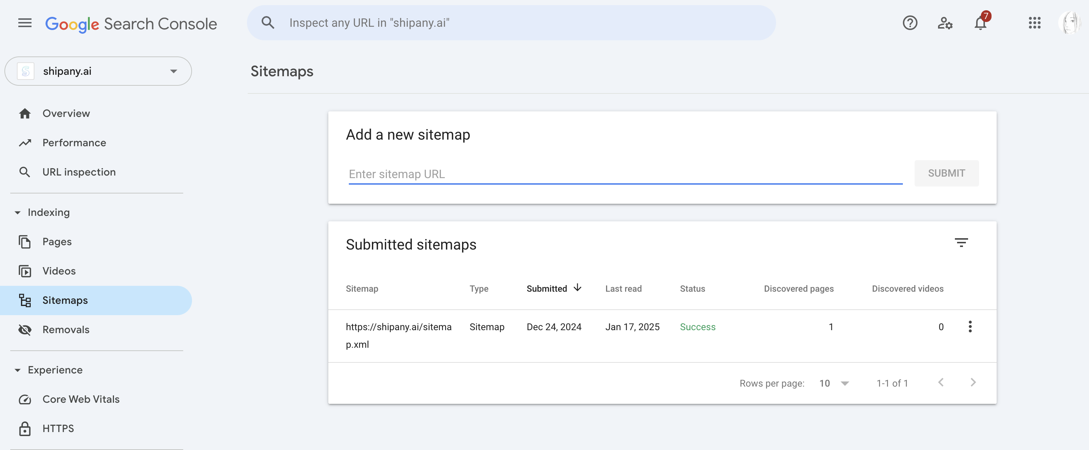
Task: Click the previous page arrow
Action: coord(941,383)
